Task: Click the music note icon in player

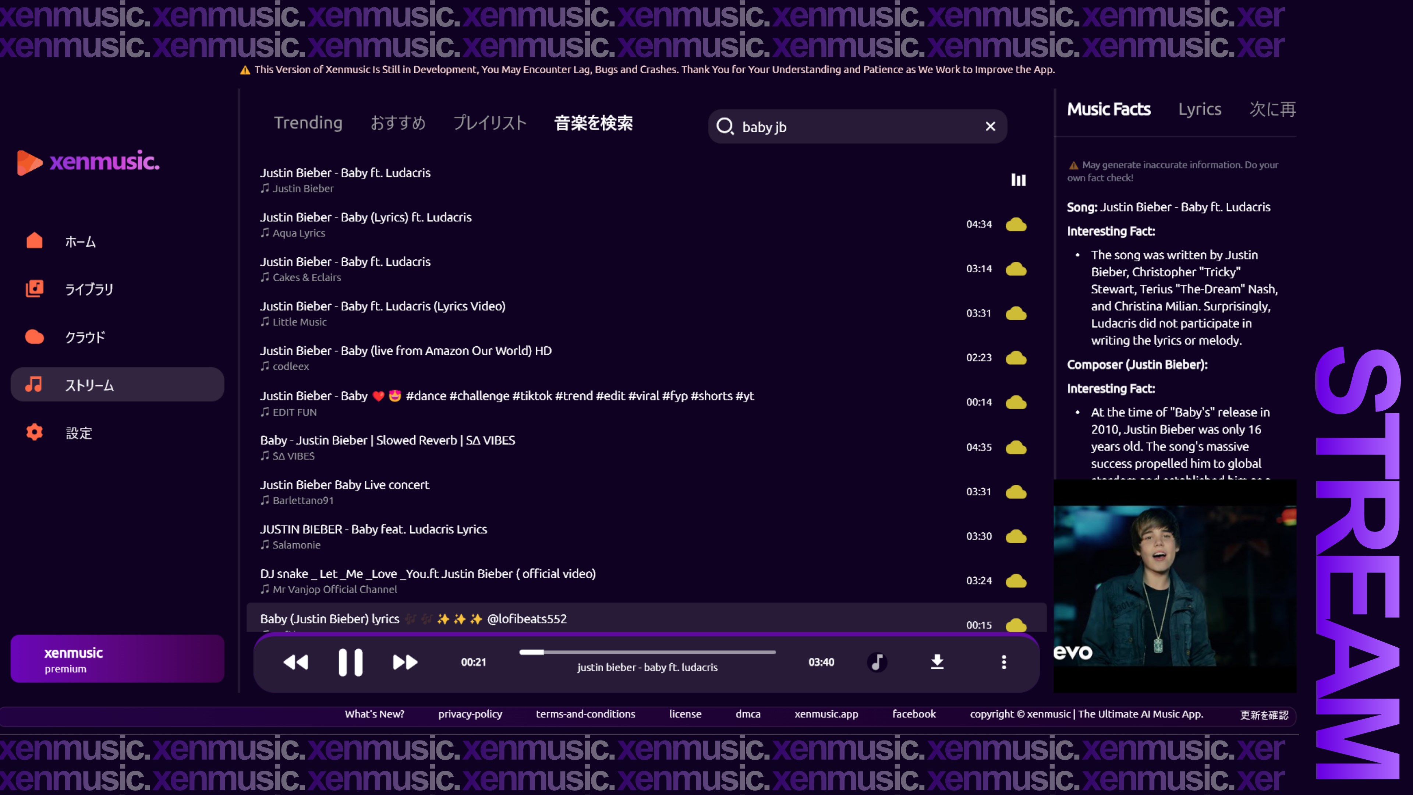Action: pos(877,662)
